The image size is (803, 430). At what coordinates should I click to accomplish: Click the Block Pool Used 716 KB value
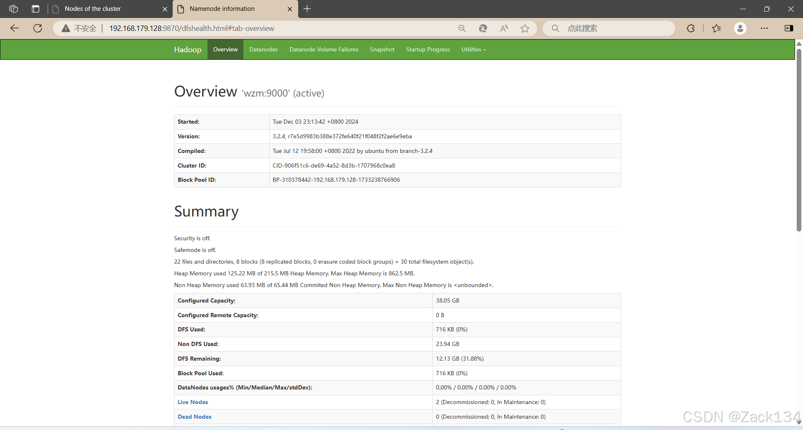(x=452, y=373)
